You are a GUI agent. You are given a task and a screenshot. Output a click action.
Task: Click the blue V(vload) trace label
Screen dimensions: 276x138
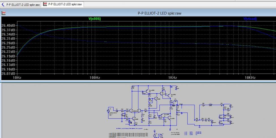[250, 19]
